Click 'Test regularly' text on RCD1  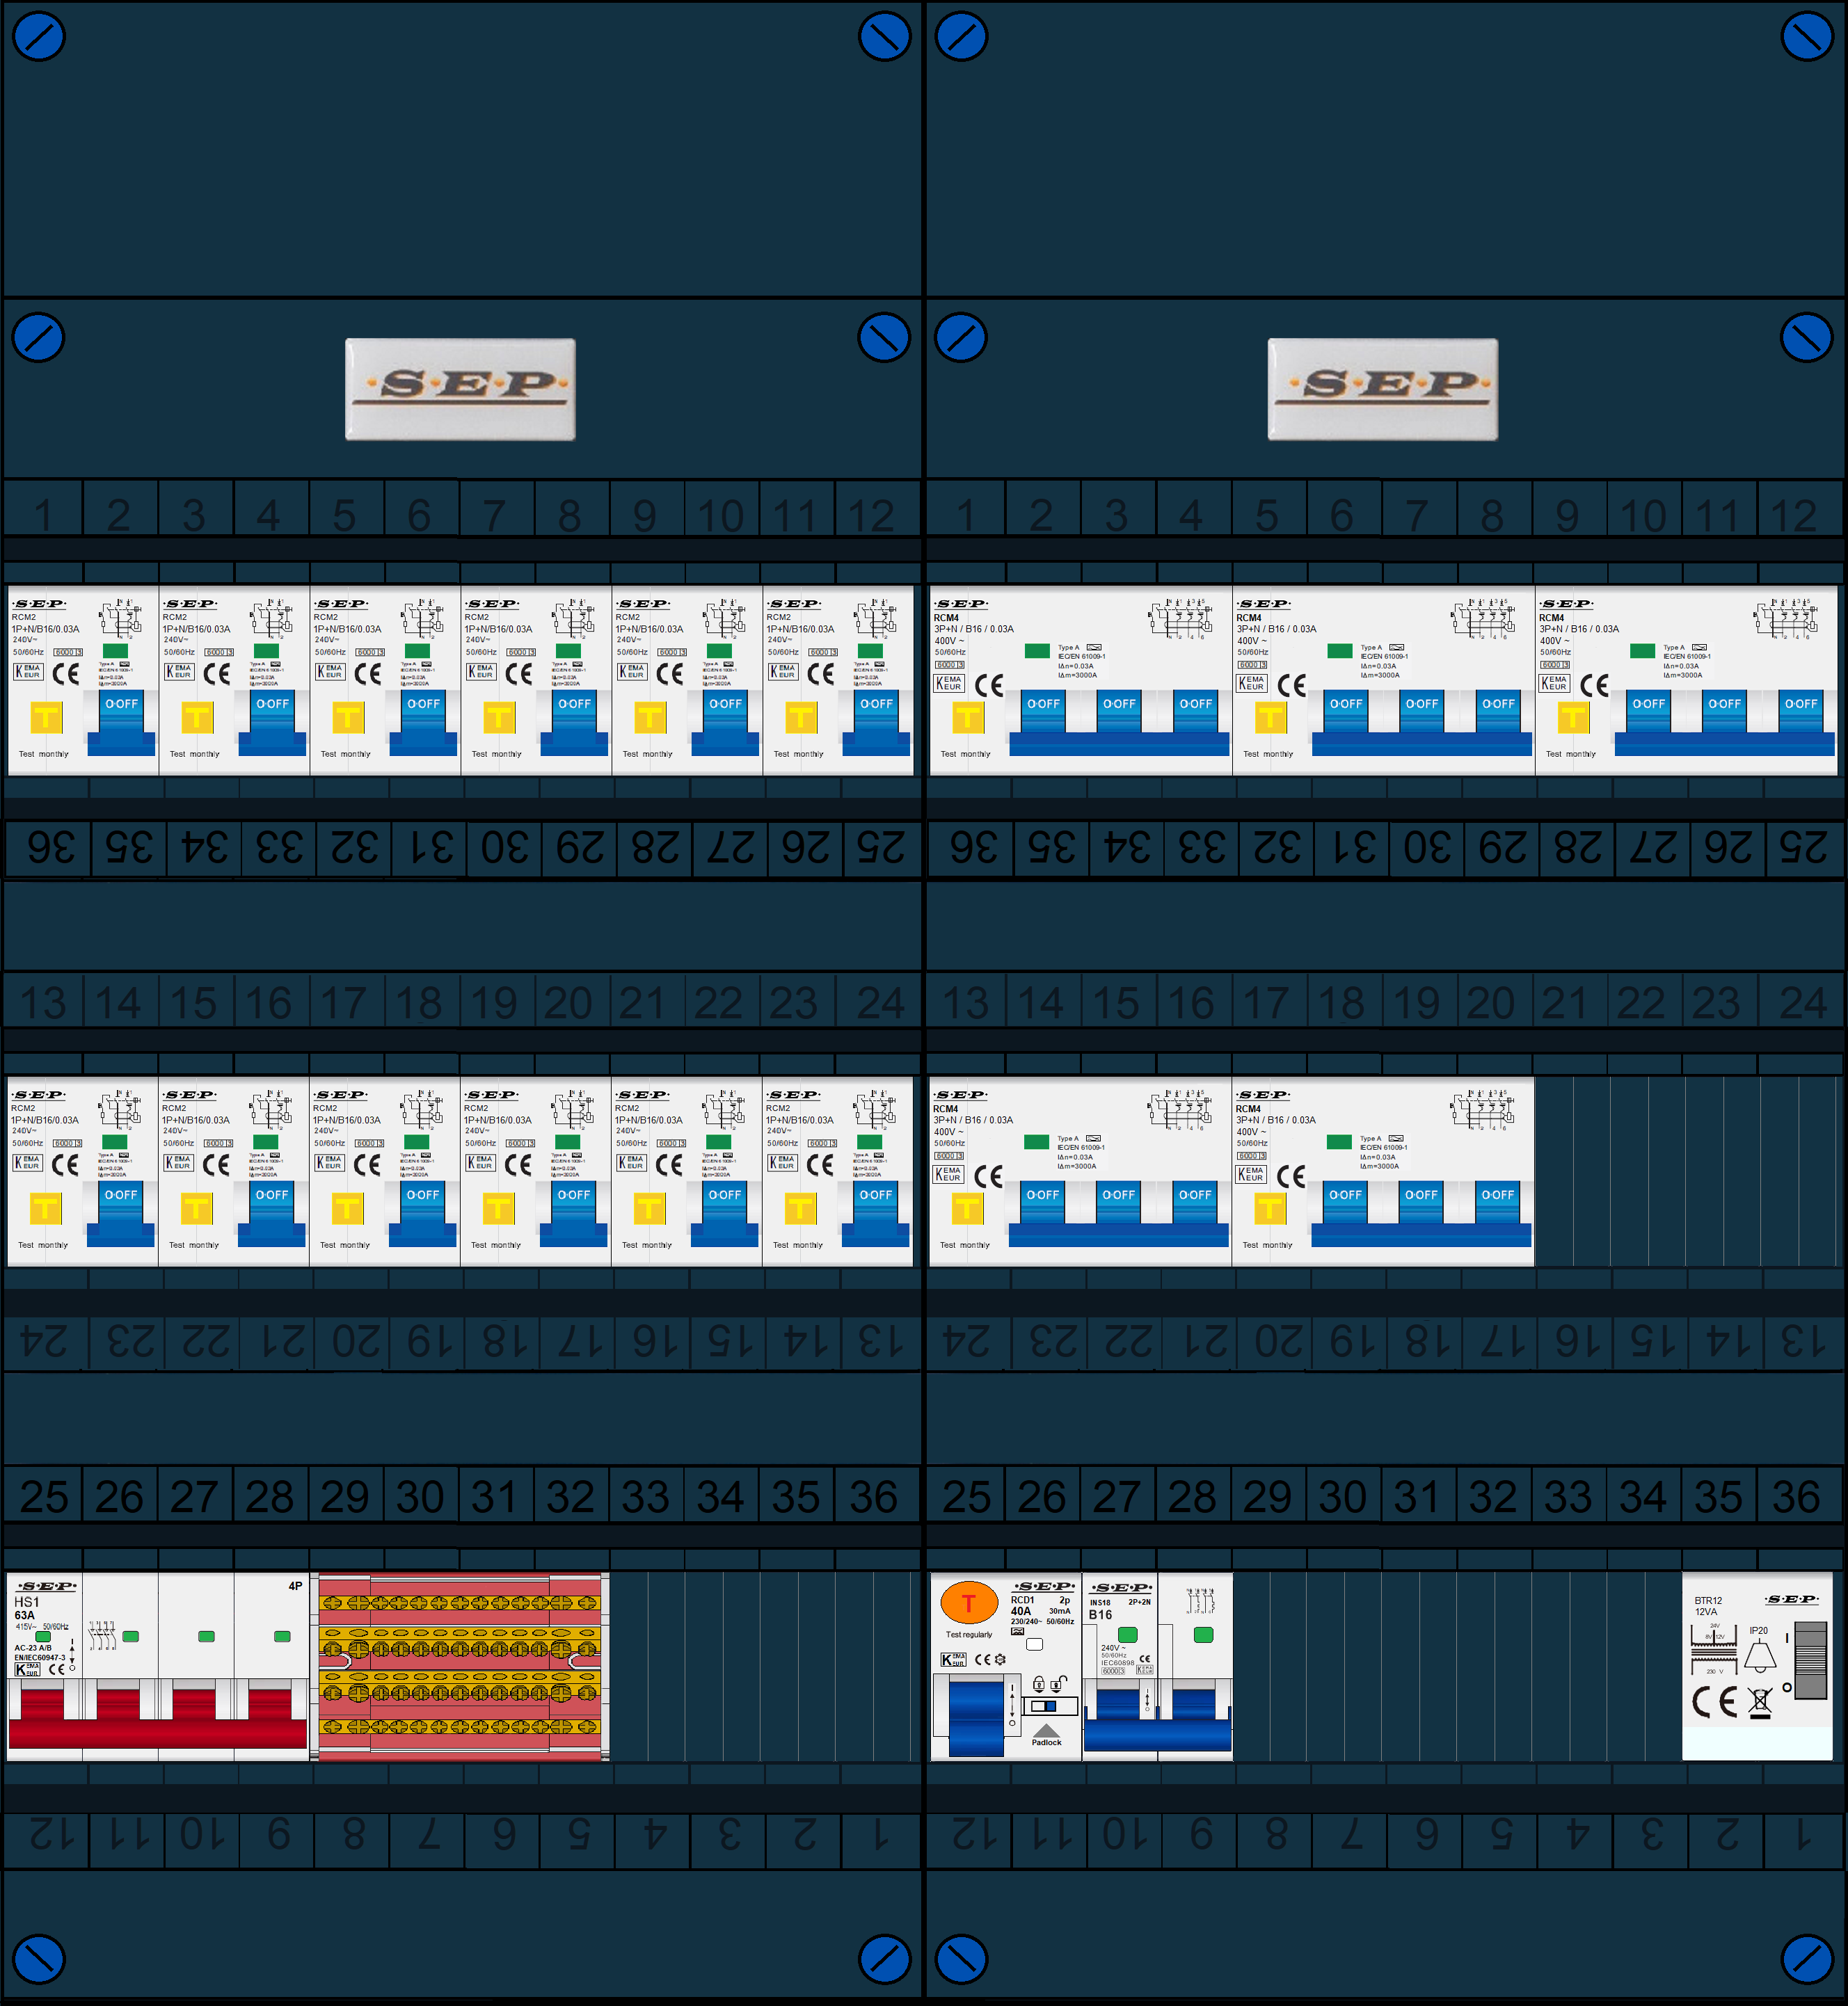(969, 1635)
